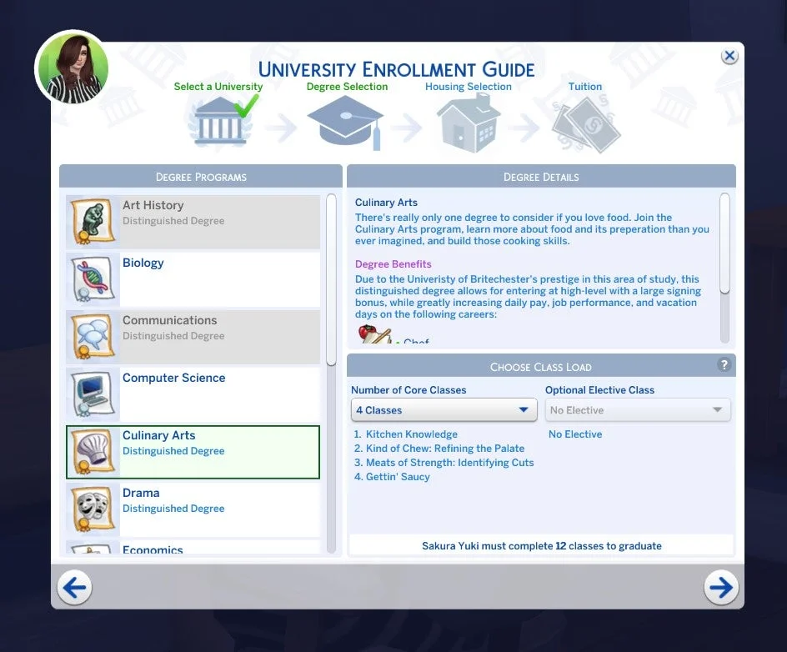Click the Drama theater masks icon

click(x=92, y=509)
